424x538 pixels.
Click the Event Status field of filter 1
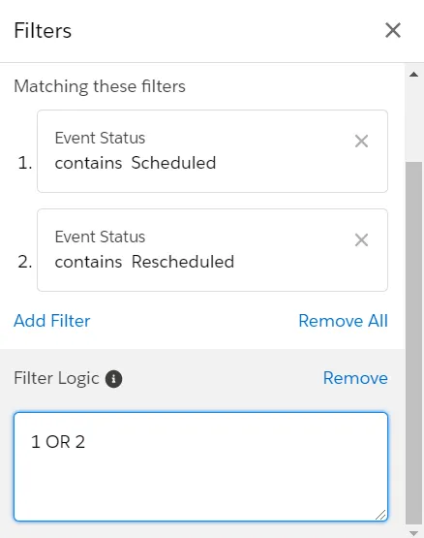click(100, 138)
